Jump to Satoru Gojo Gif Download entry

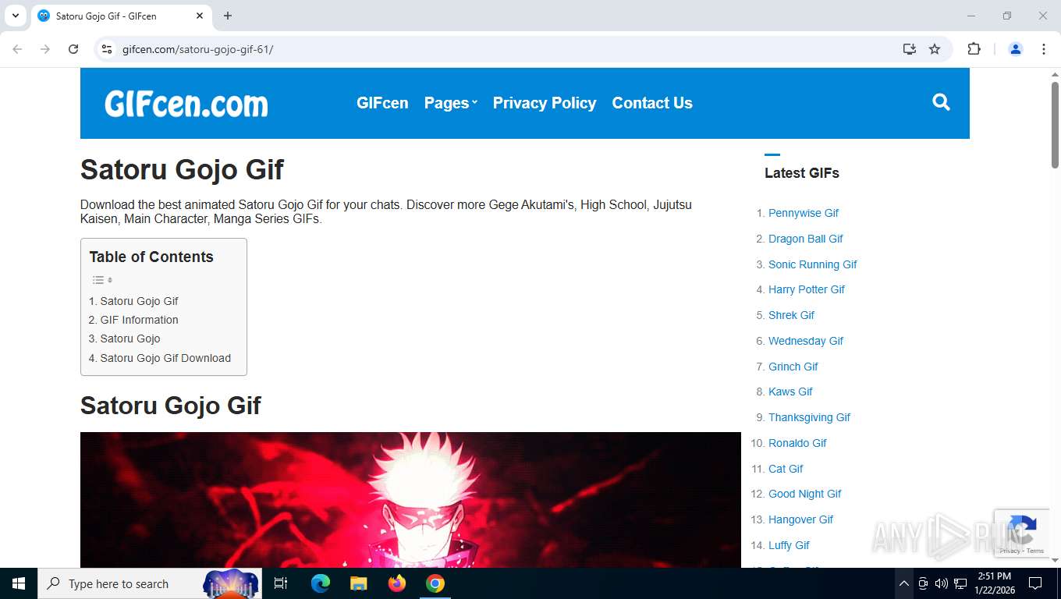(159, 358)
